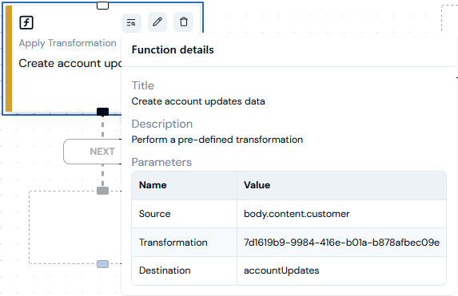Select "Perform a pre-defined transformation" description text
458x296 pixels.
point(217,140)
